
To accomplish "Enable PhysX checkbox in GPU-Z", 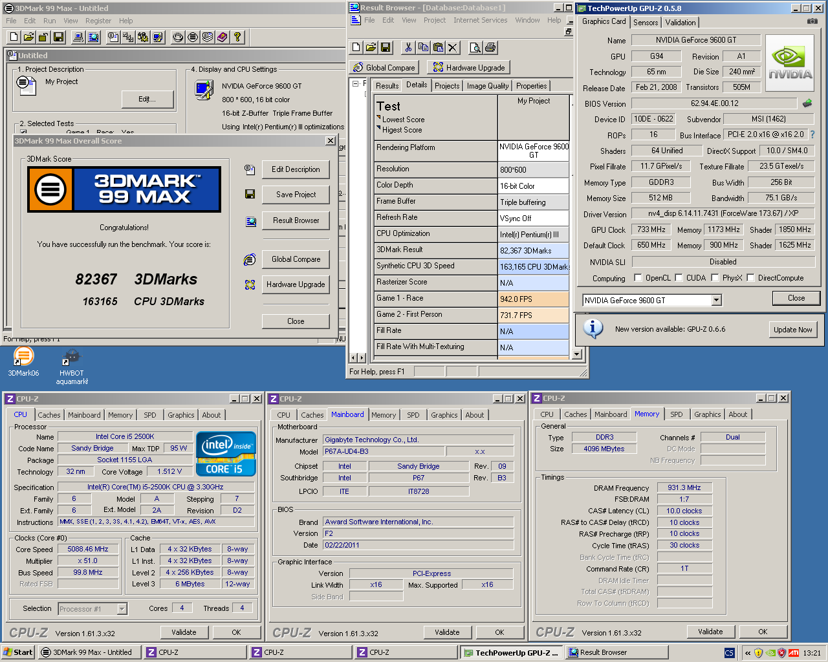I will click(715, 278).
